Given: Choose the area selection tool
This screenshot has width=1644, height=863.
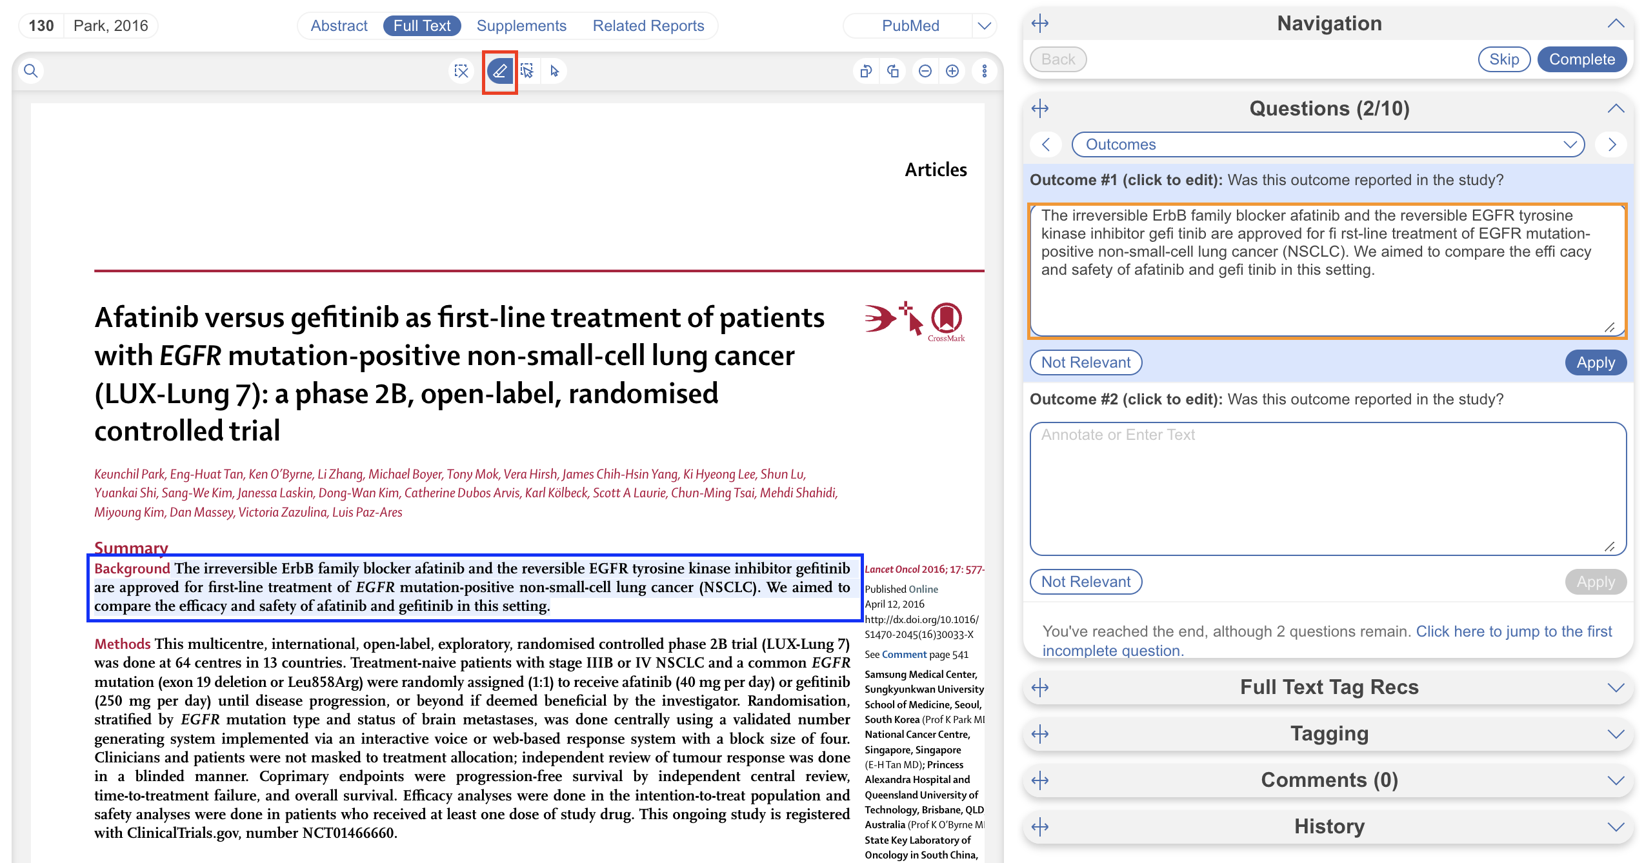Looking at the screenshot, I should pyautogui.click(x=527, y=71).
